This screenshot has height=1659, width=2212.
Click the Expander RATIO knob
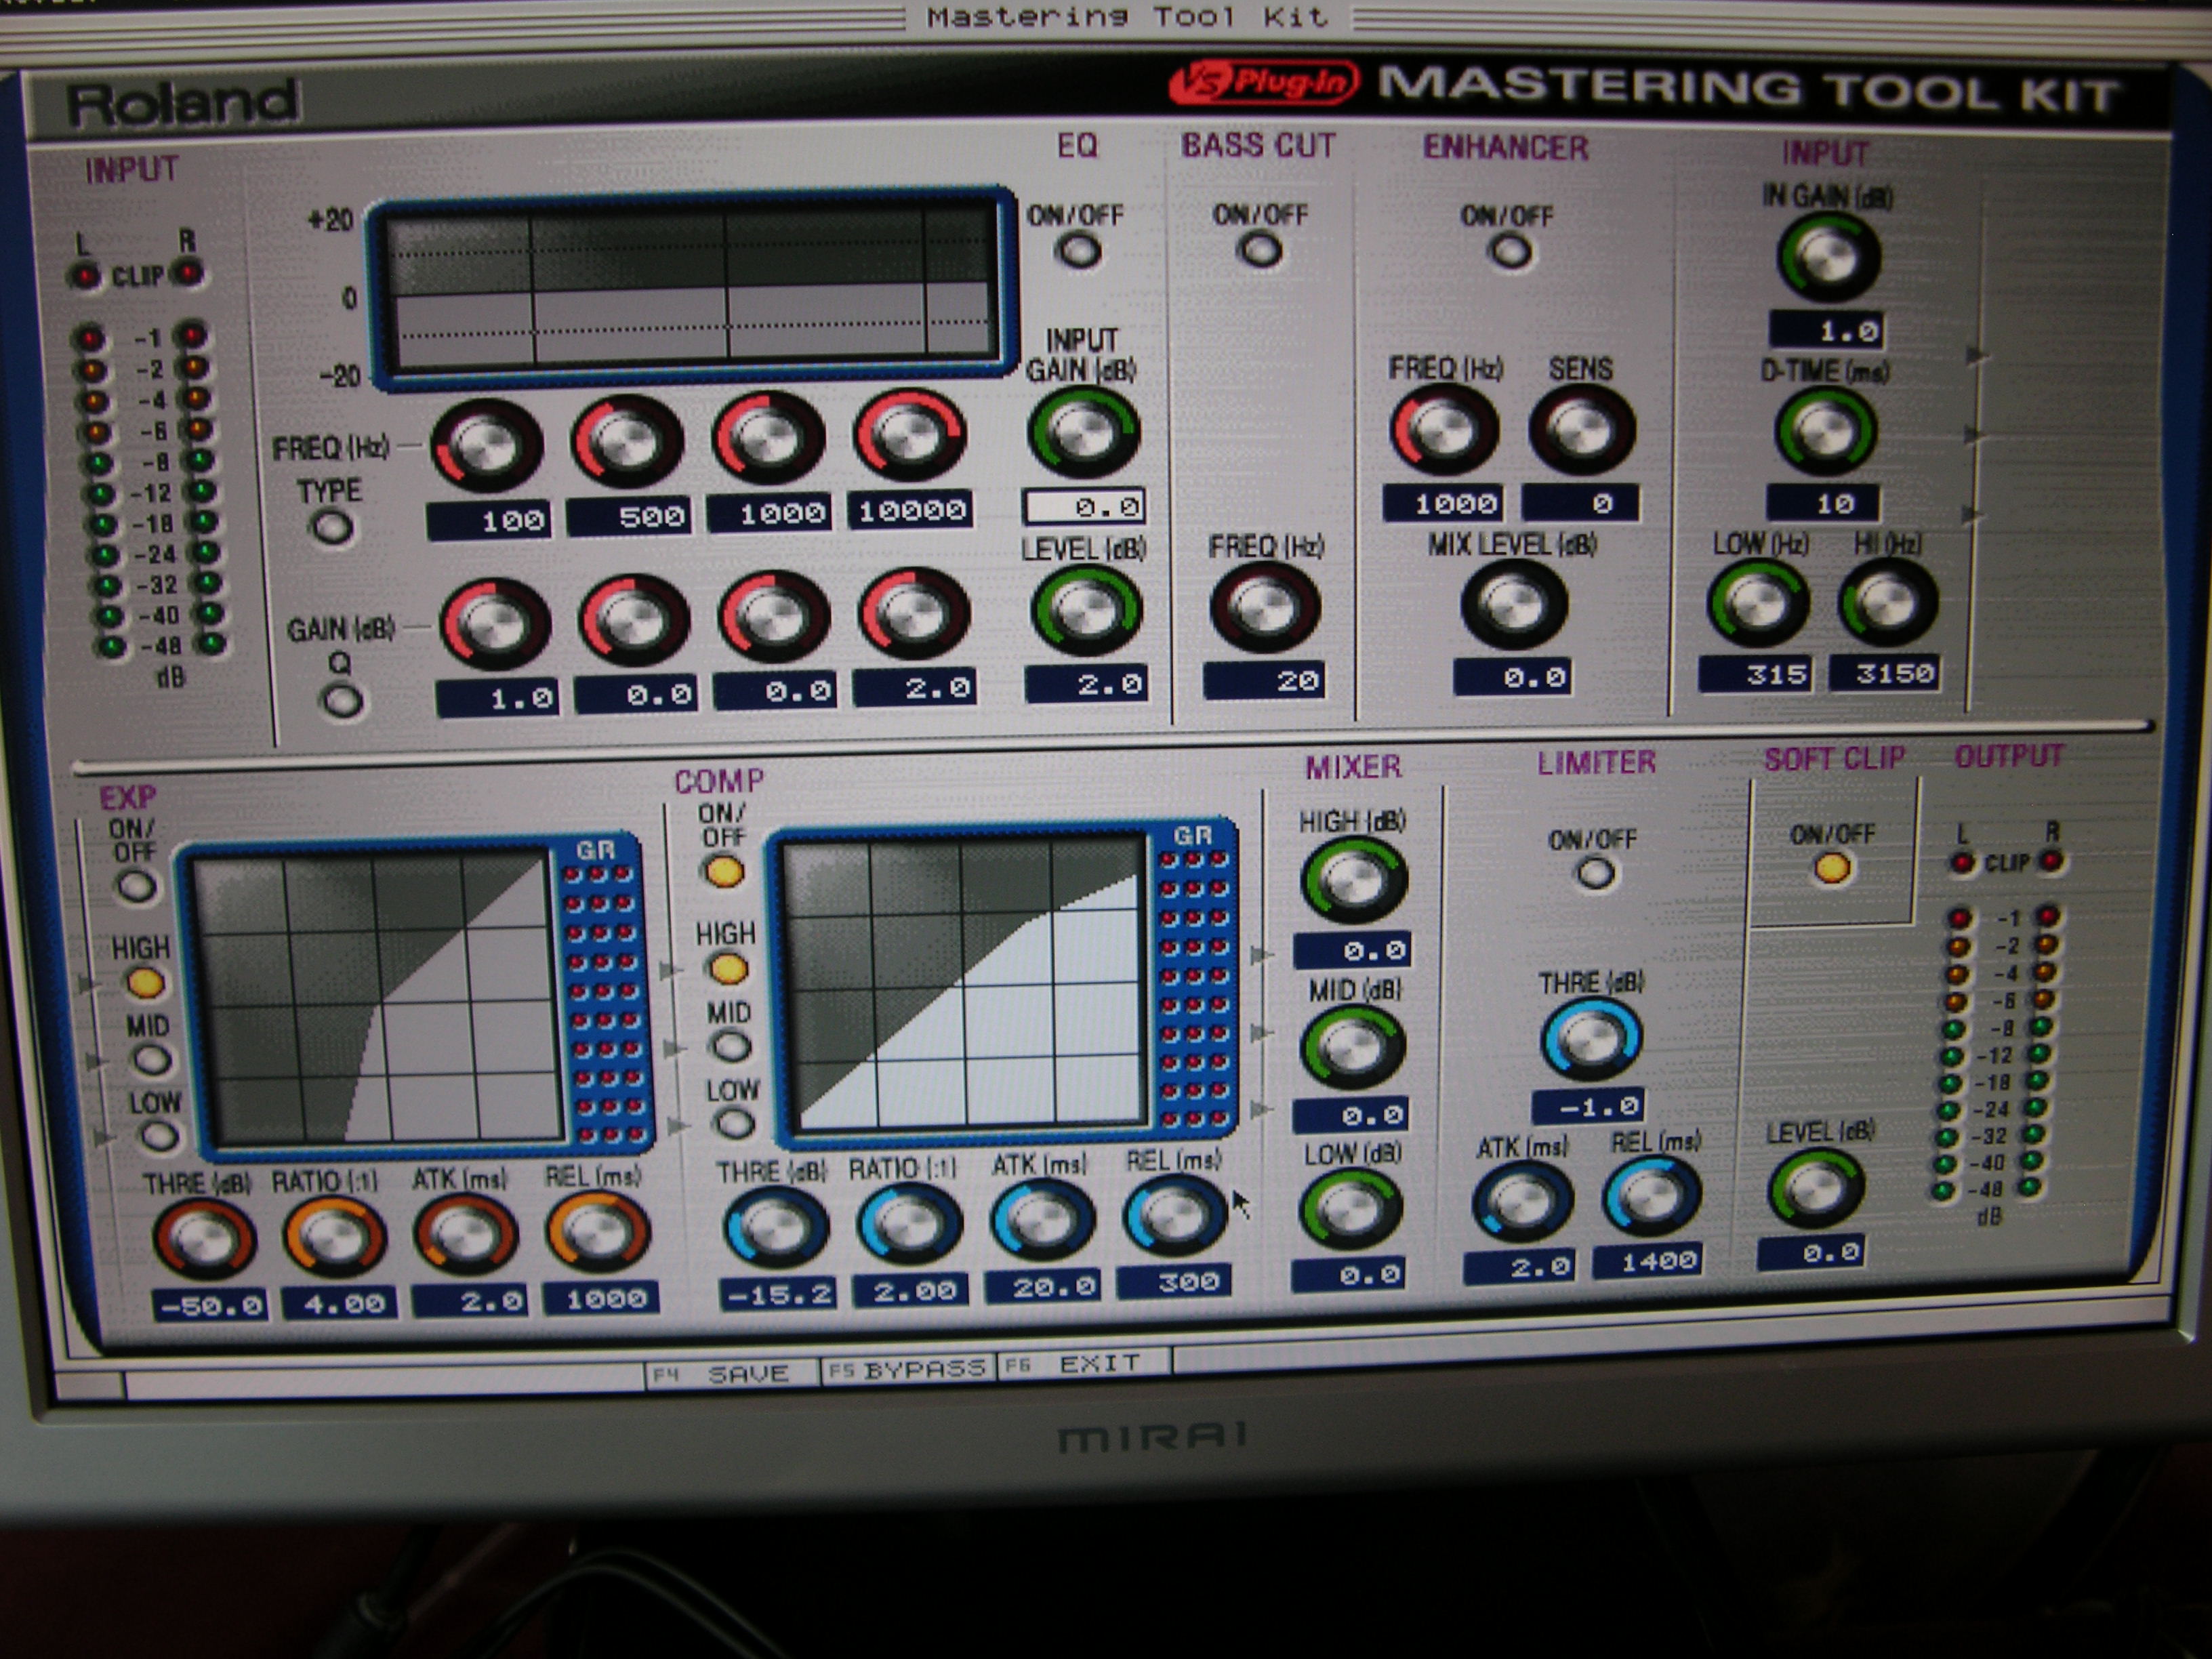333,1237
